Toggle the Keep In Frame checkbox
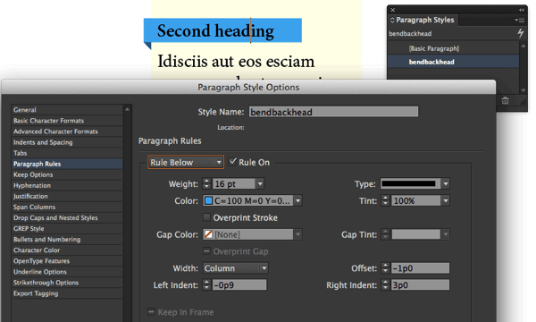 (151, 312)
